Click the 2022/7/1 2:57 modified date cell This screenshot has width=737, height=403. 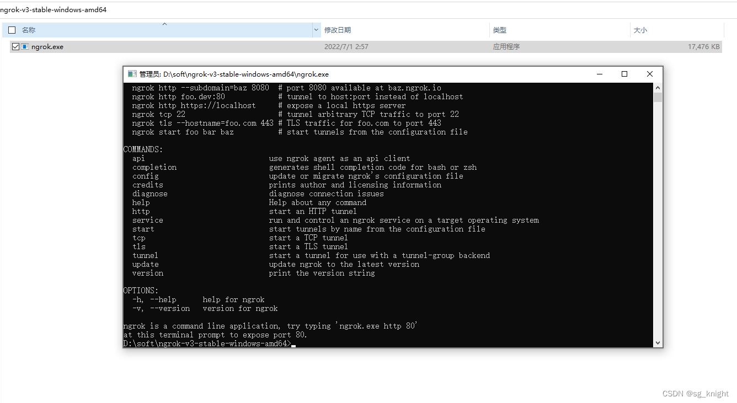(346, 47)
